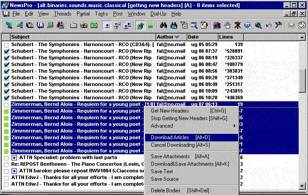Check the box for Schubert CD3&4 article

pyautogui.click(x=6, y=45)
